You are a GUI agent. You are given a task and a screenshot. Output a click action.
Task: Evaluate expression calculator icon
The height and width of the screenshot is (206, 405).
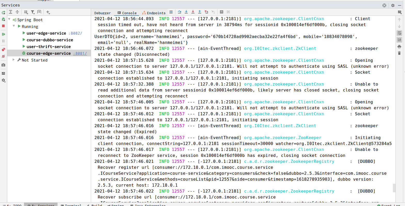(x=222, y=12)
